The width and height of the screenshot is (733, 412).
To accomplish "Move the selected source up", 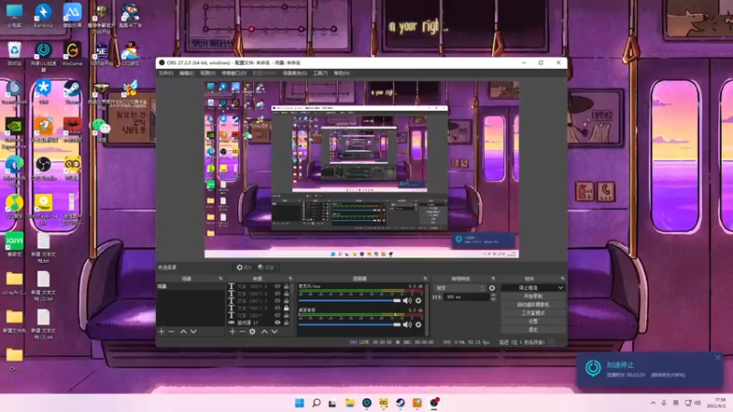I will 264,331.
